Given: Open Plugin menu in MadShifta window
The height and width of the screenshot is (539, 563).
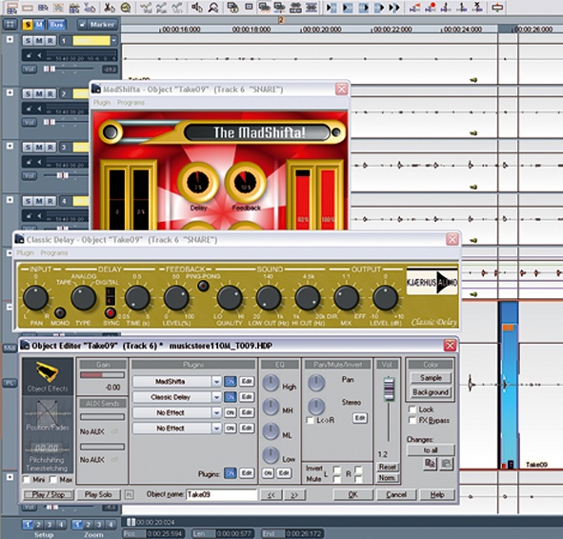Looking at the screenshot, I should [x=102, y=103].
